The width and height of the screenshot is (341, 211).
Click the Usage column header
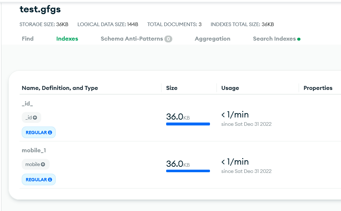point(230,88)
